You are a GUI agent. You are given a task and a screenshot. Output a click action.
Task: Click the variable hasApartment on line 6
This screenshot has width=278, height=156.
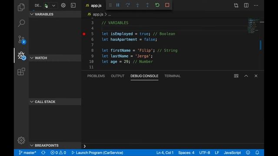(124, 39)
